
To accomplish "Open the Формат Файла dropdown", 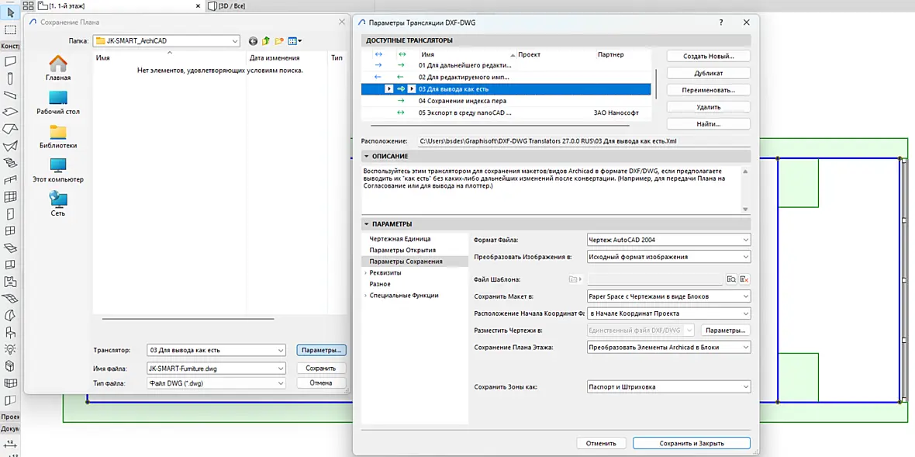I will [668, 239].
